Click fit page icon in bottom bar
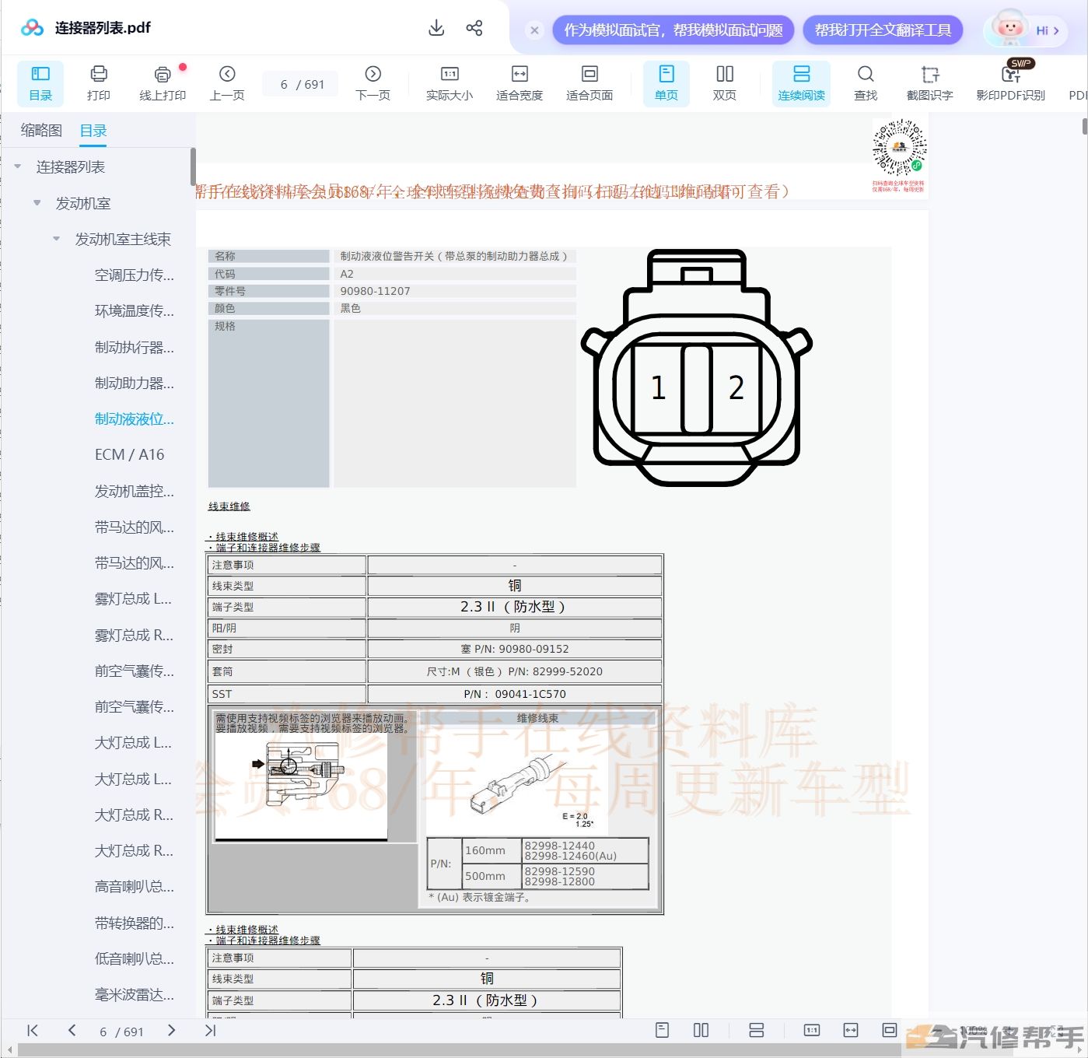 click(x=890, y=1030)
